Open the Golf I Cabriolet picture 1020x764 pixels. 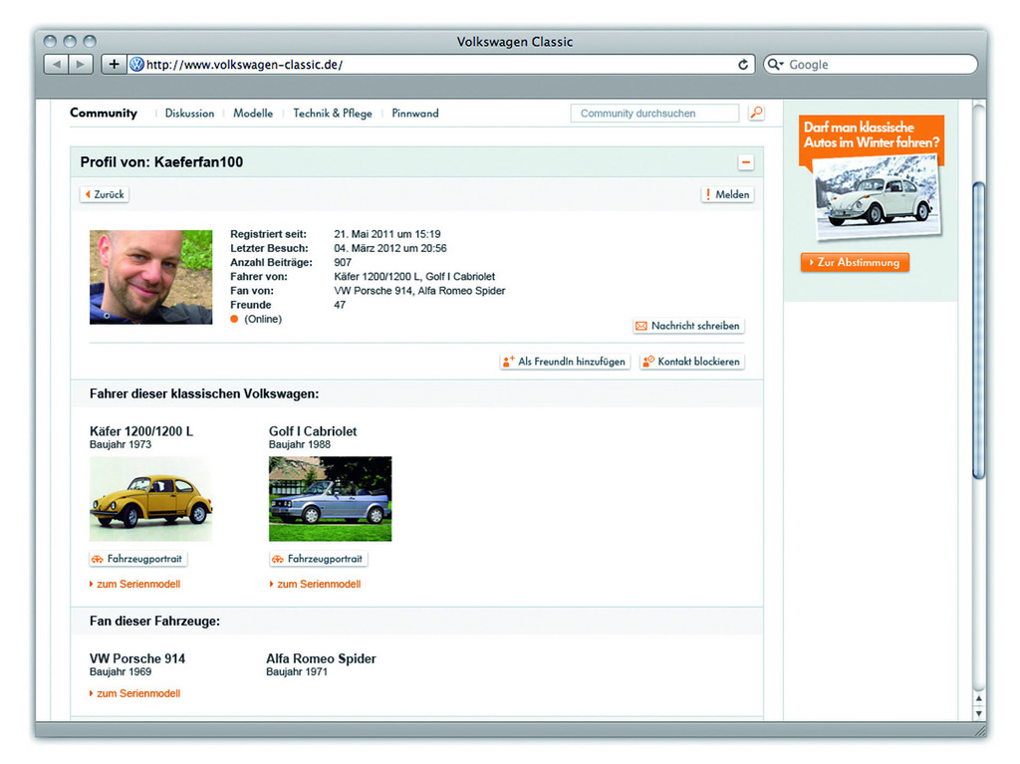(x=331, y=498)
